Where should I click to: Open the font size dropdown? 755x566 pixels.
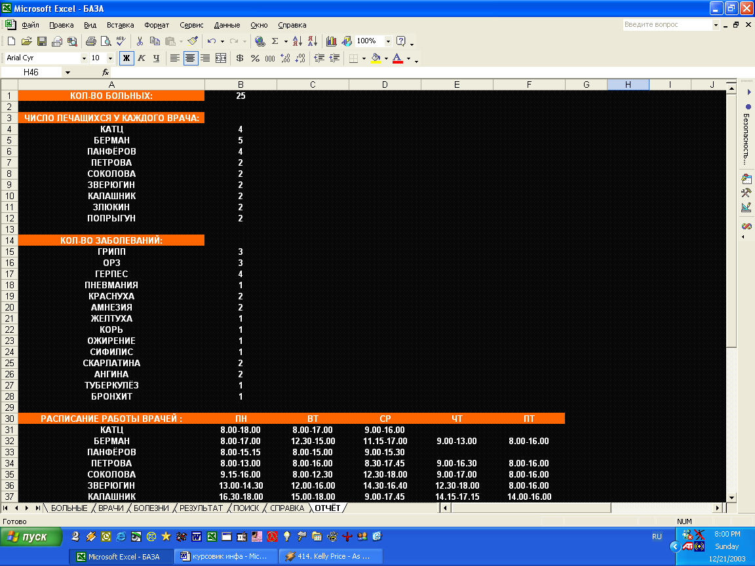[x=110, y=58]
